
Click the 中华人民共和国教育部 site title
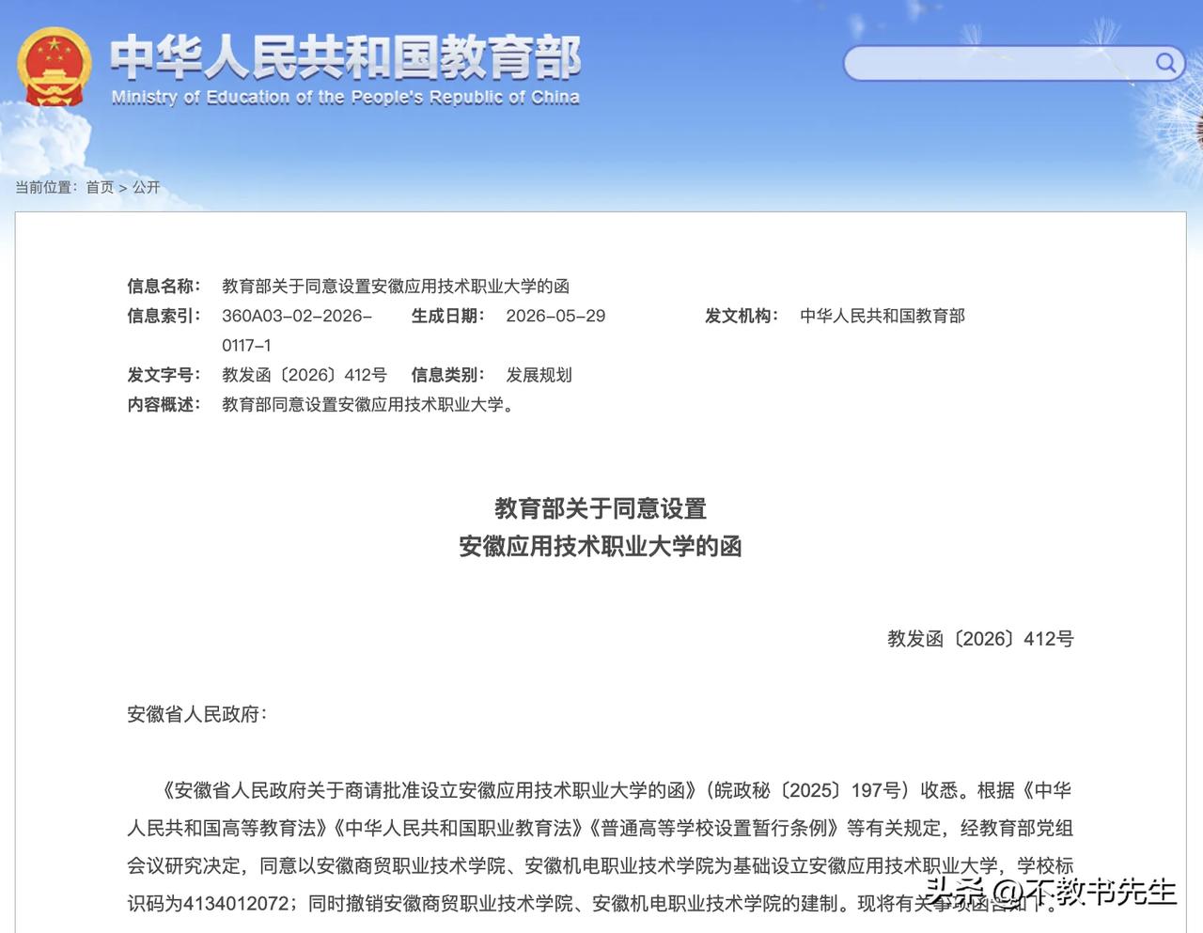point(345,57)
